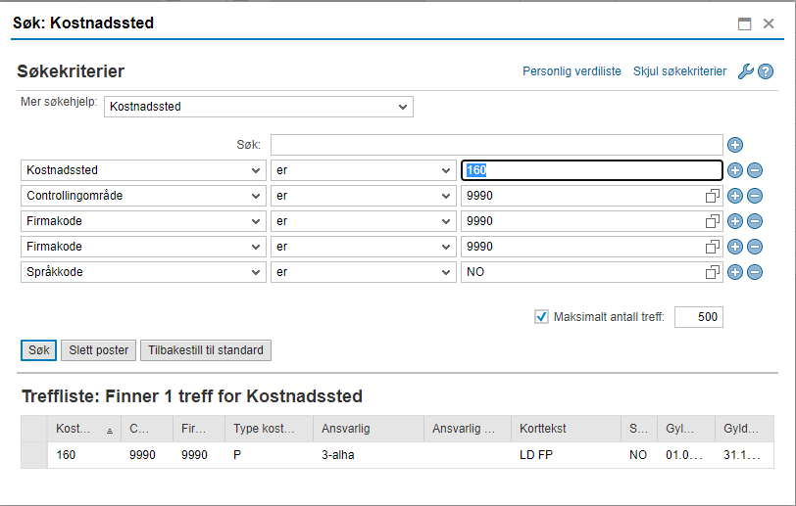
Task: Remove Språkkode row with minus icon
Action: [755, 272]
